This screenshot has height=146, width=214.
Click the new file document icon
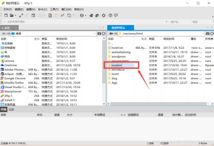pos(50,15)
